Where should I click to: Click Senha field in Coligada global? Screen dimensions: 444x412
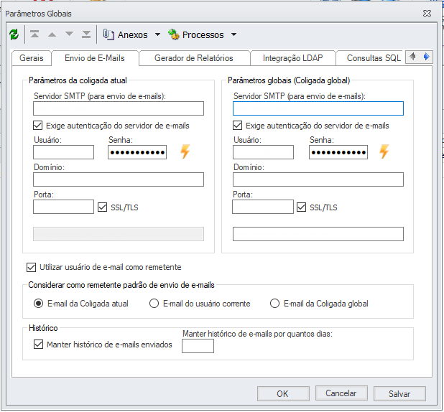(x=338, y=152)
